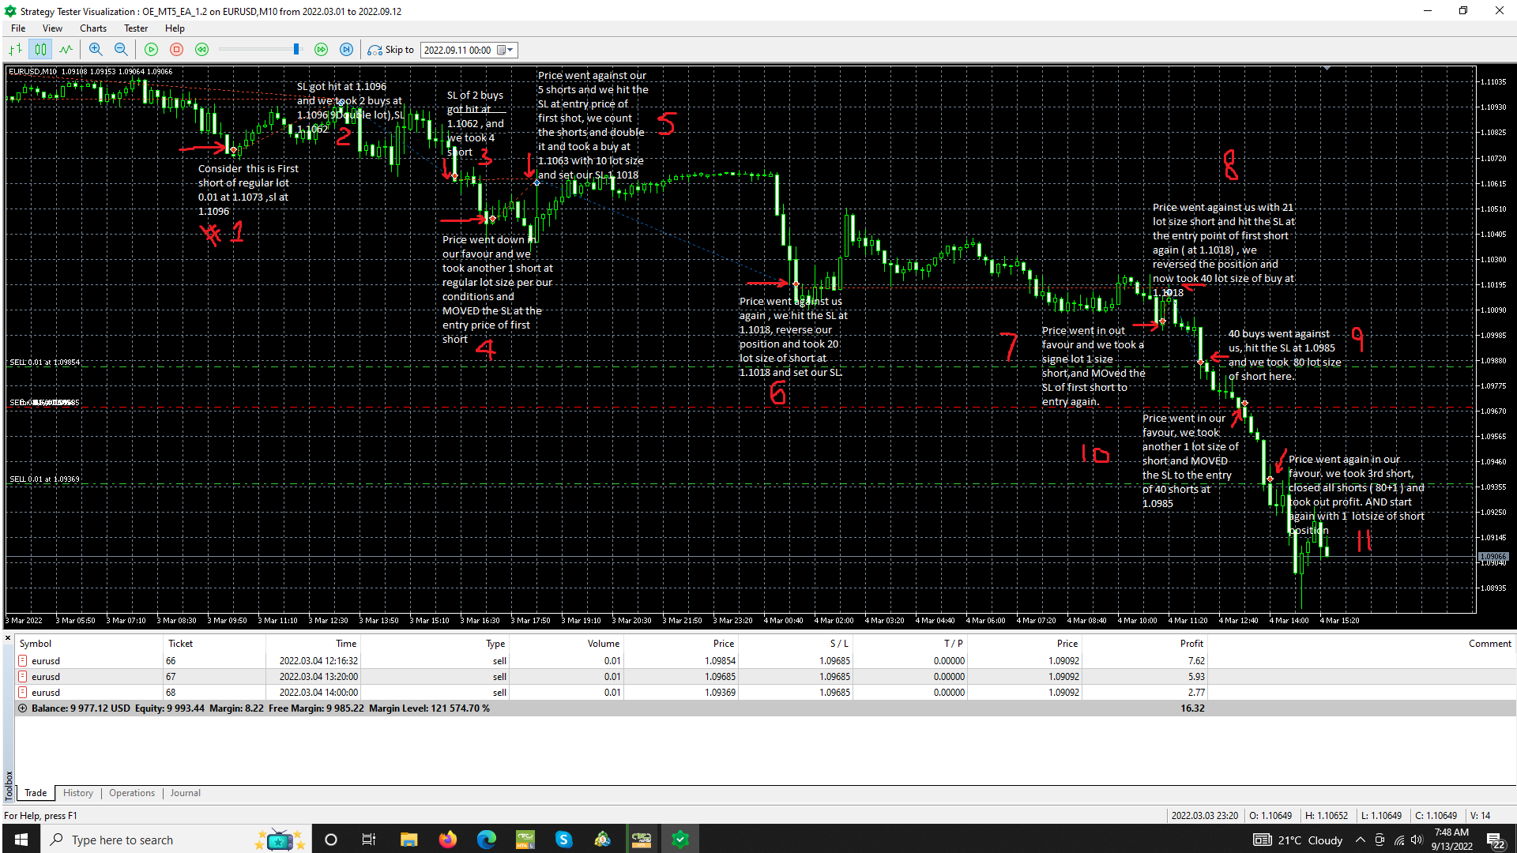Expand the hidden icons tray in taskbar
The width and height of the screenshot is (1517, 853).
1361,840
